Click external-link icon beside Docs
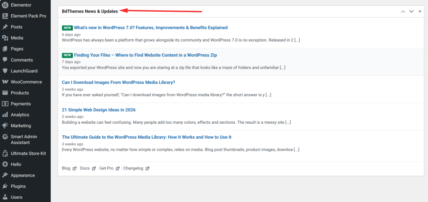This screenshot has width=428, height=202. click(94, 169)
